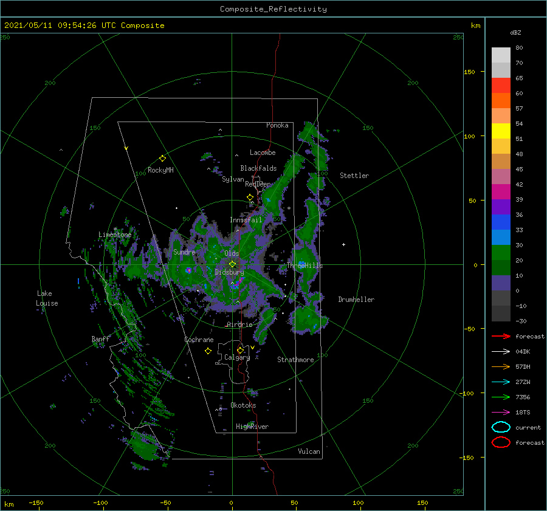Screen dimensions: 547x511
Task: Click the Stettler label
Action: click(x=354, y=176)
